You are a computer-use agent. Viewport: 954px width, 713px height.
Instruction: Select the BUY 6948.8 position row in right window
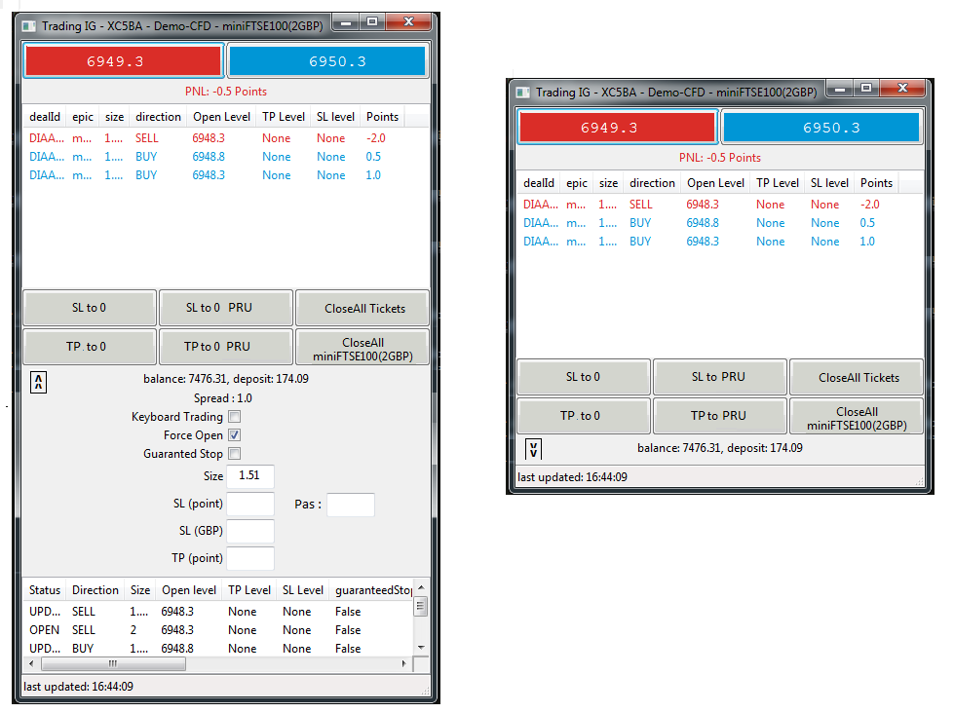coord(720,223)
